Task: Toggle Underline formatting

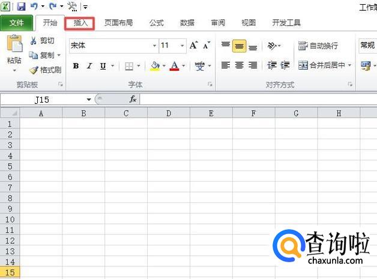Action: (x=103, y=65)
